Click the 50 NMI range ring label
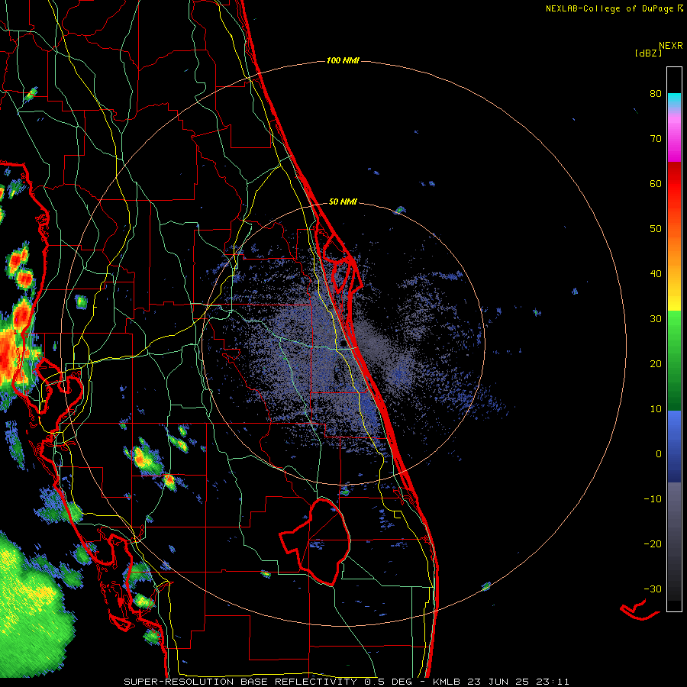Viewport: 687px width, 687px height. tap(343, 202)
